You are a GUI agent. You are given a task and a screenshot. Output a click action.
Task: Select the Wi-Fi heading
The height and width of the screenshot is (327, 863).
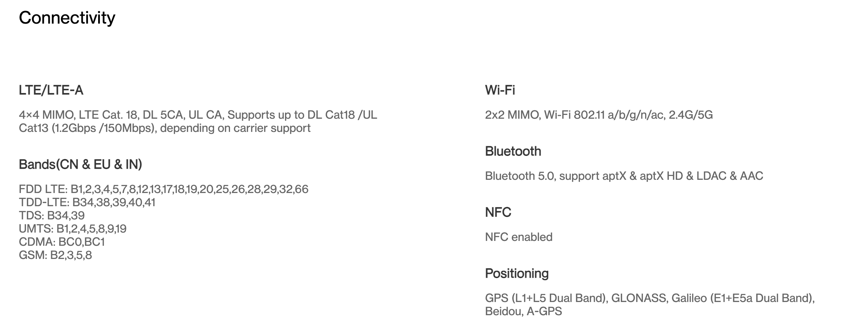pos(500,90)
